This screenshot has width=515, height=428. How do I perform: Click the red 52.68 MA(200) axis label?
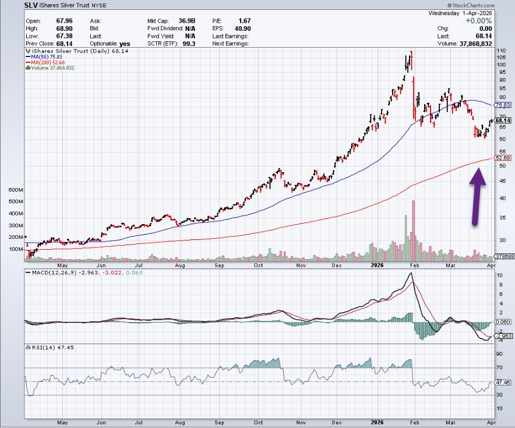tap(502, 158)
